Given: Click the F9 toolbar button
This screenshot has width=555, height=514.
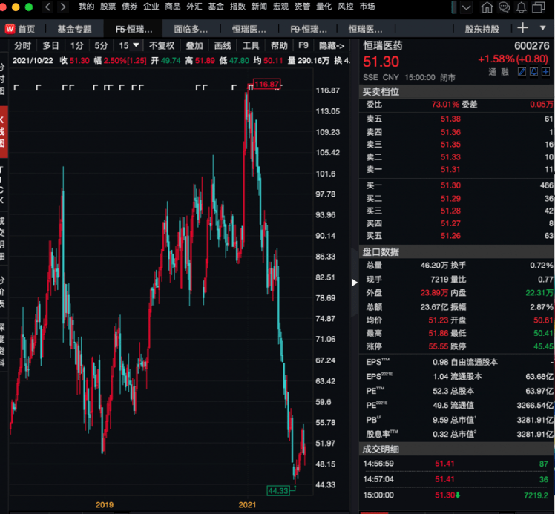Looking at the screenshot, I should pos(303,45).
